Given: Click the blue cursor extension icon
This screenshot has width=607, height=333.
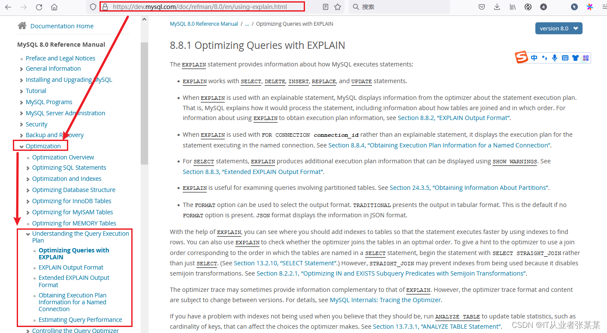Looking at the screenshot, I should [x=574, y=7].
